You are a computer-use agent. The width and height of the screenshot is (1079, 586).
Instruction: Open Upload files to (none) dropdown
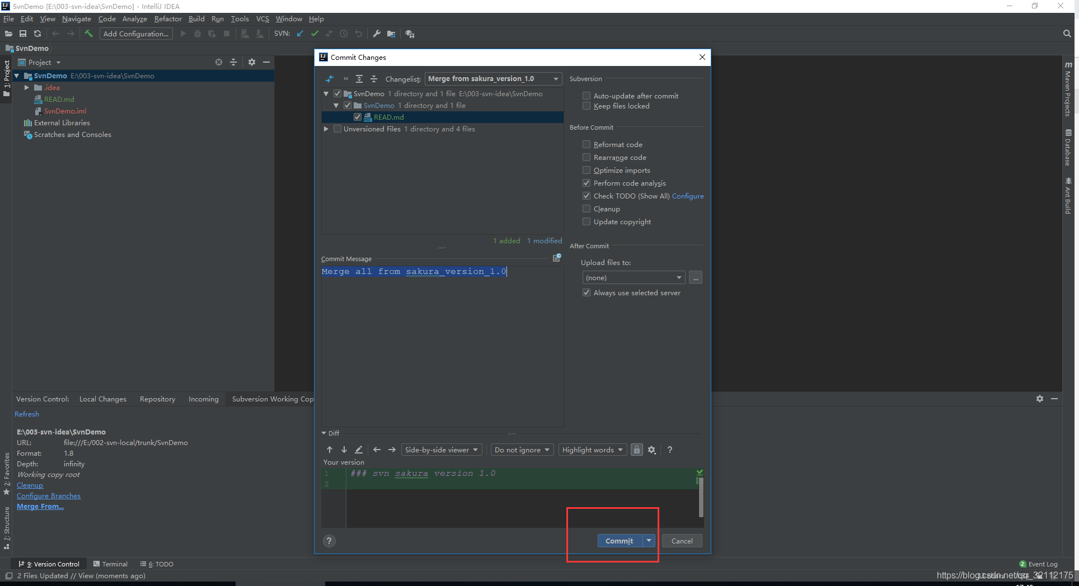click(634, 277)
